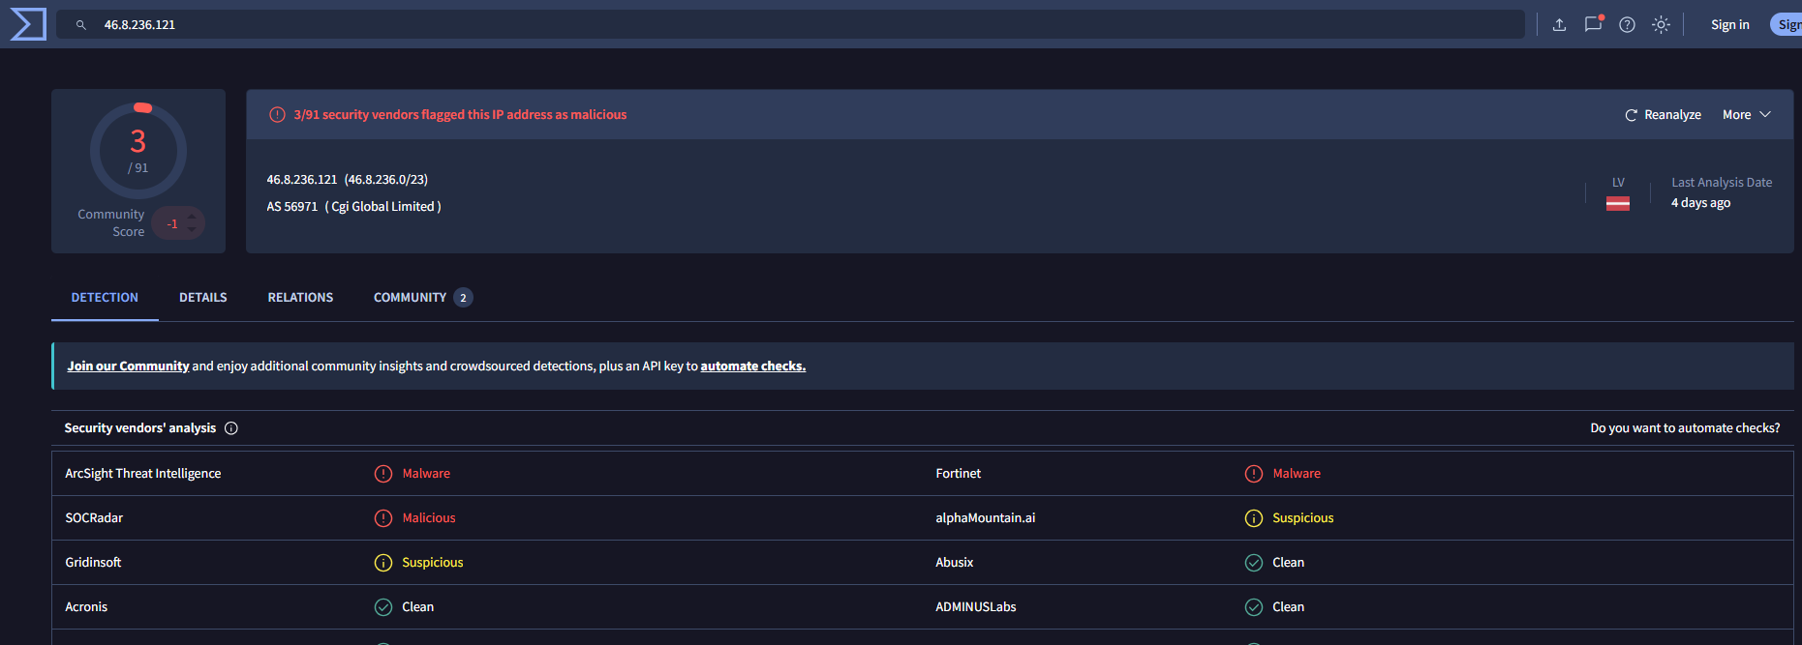Click the info icon beside Security vendors' analysis
The width and height of the screenshot is (1802, 645).
click(x=231, y=428)
